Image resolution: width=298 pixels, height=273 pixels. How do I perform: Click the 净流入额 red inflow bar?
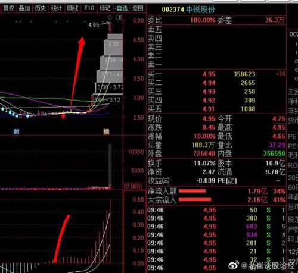click(x=192, y=191)
